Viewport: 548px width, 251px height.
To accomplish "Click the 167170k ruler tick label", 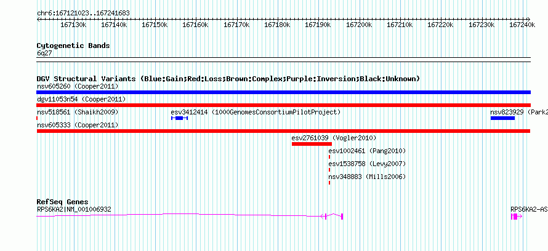I will click(236, 25).
